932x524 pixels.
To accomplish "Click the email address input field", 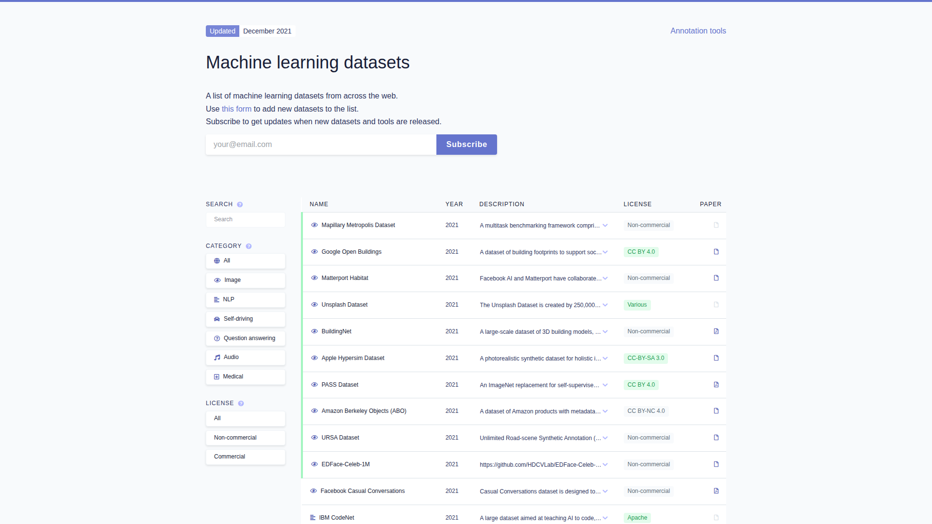I will [321, 145].
